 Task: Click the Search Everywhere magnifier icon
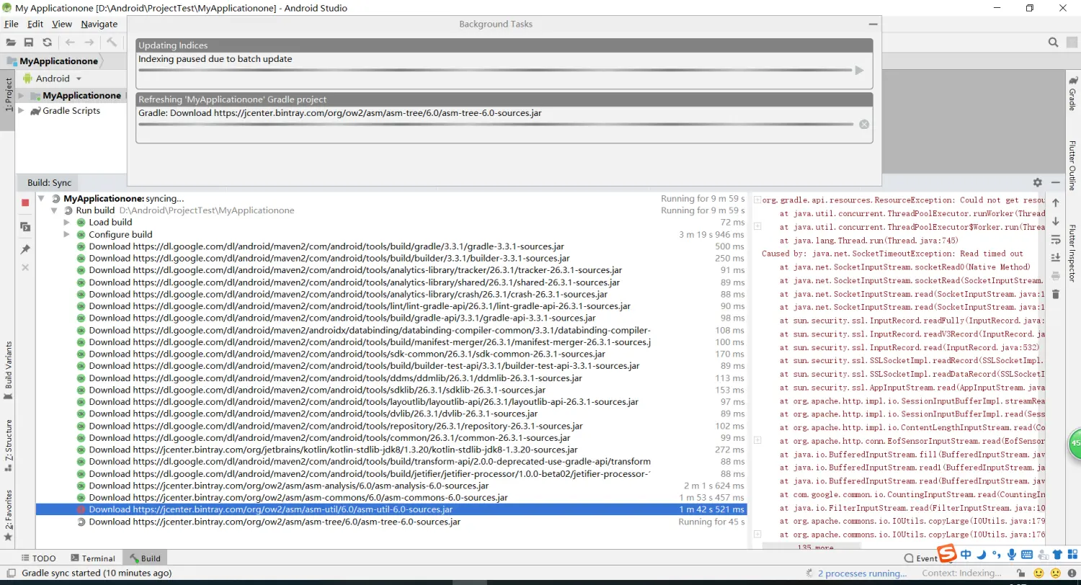1053,43
